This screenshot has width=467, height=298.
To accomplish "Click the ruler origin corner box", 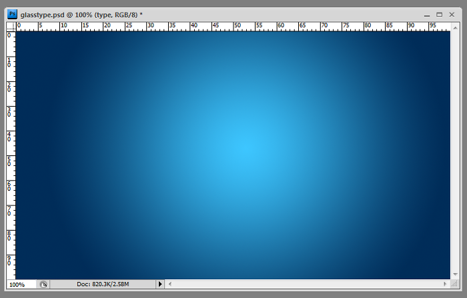I will (x=11, y=27).
